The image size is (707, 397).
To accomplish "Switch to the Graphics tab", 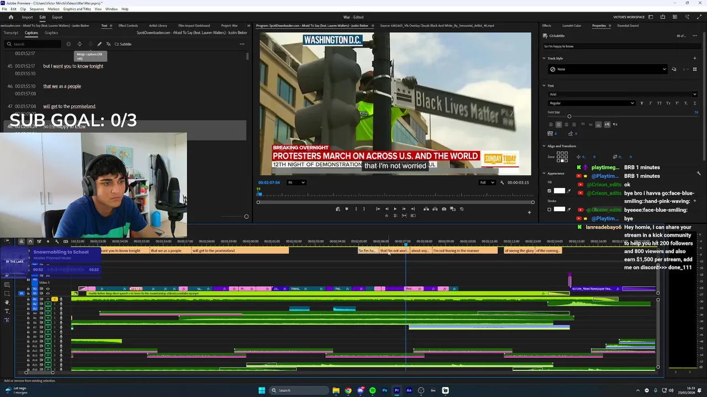I will point(51,33).
